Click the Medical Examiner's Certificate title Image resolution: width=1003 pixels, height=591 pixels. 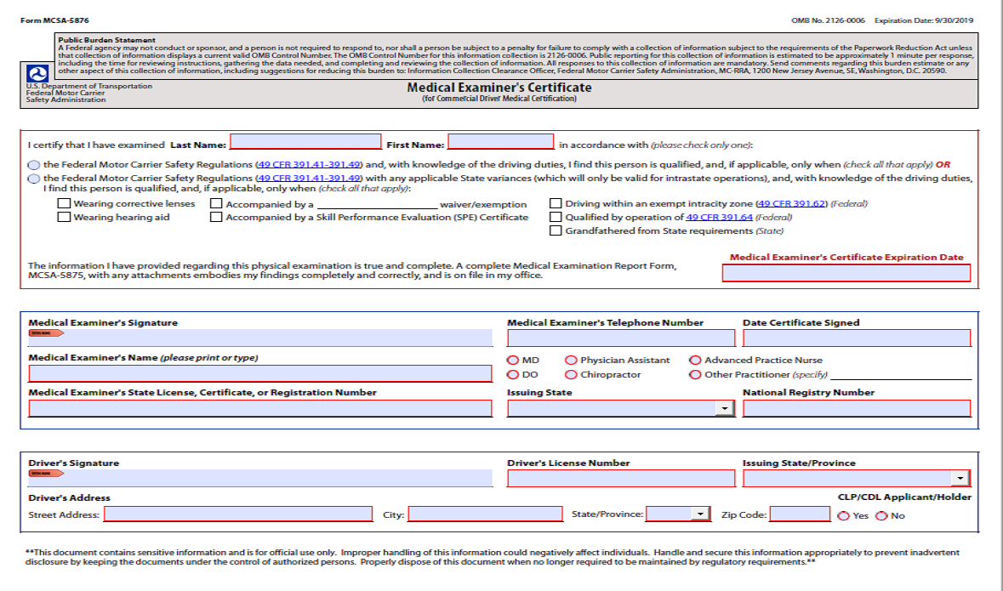[x=499, y=88]
